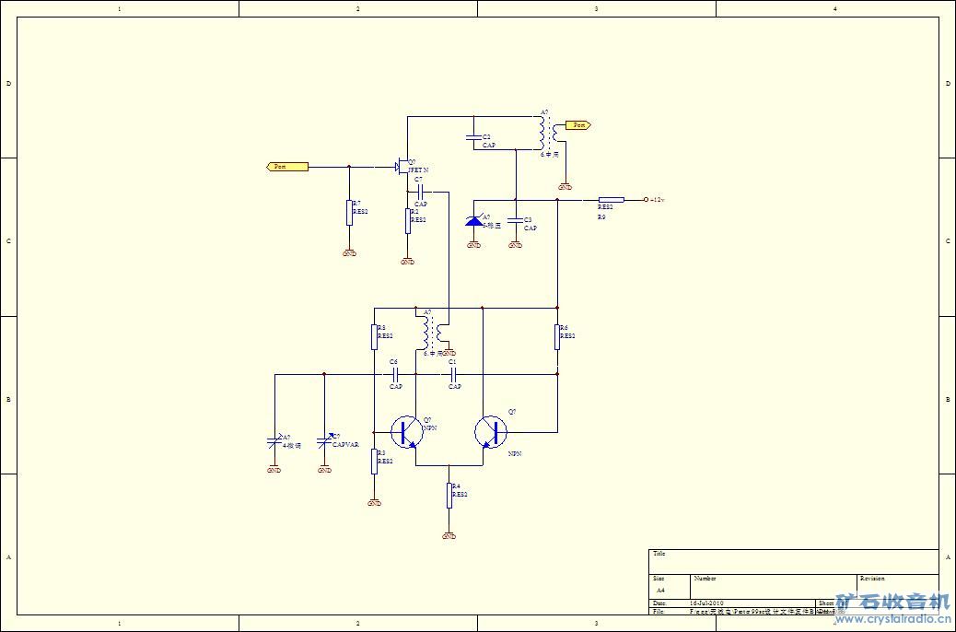Click the 'Title' field in title block

click(x=794, y=561)
